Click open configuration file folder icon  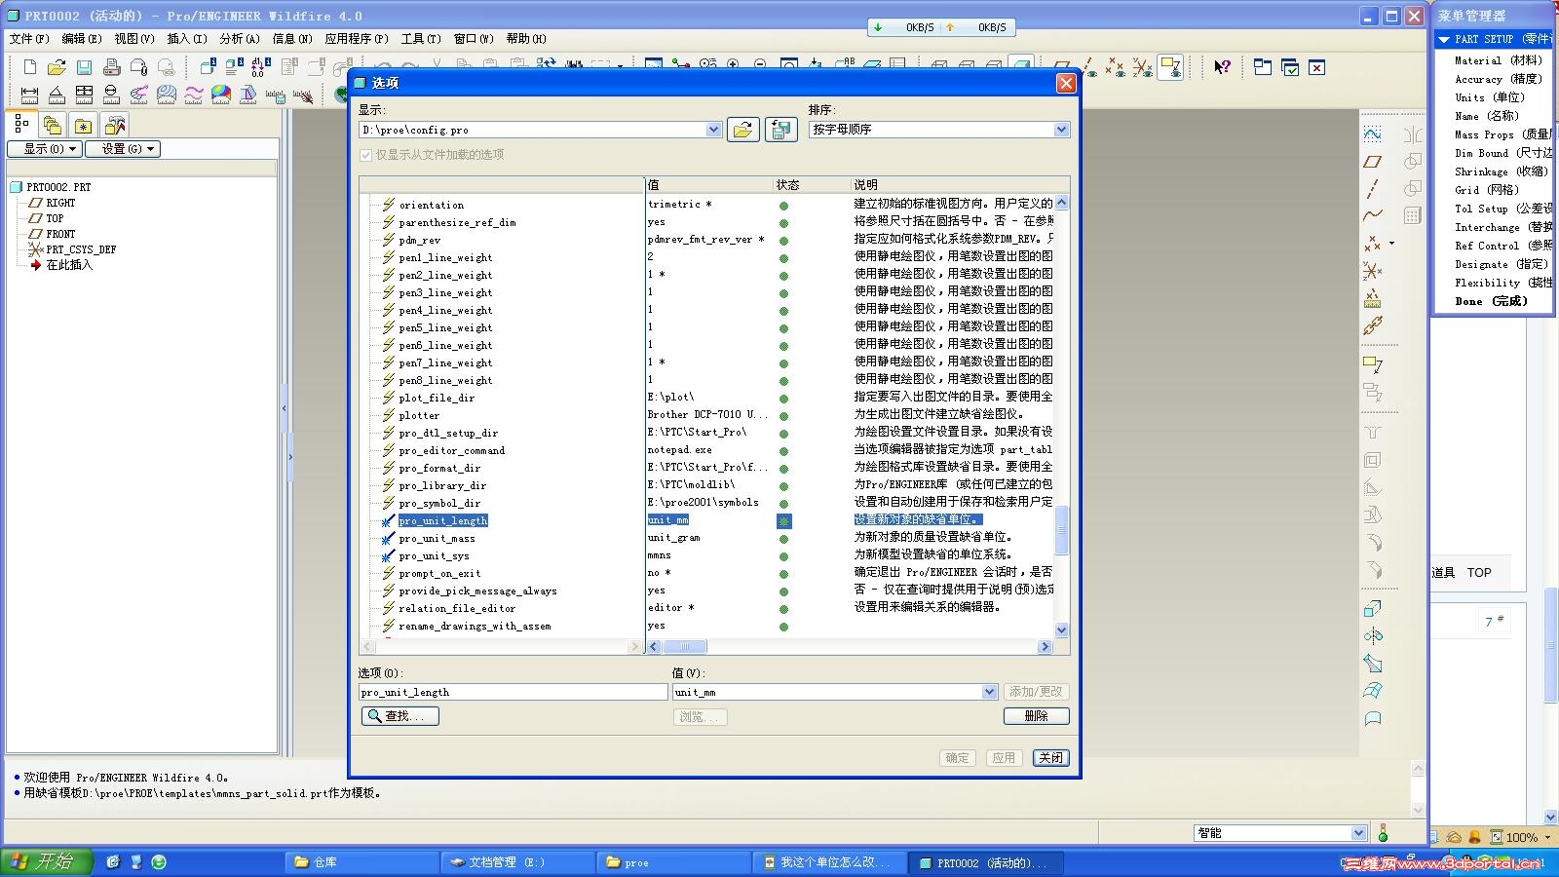743,130
